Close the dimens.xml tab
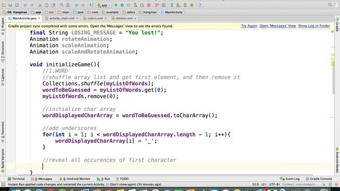Viewport: 340px width, 191px height. [135, 19]
